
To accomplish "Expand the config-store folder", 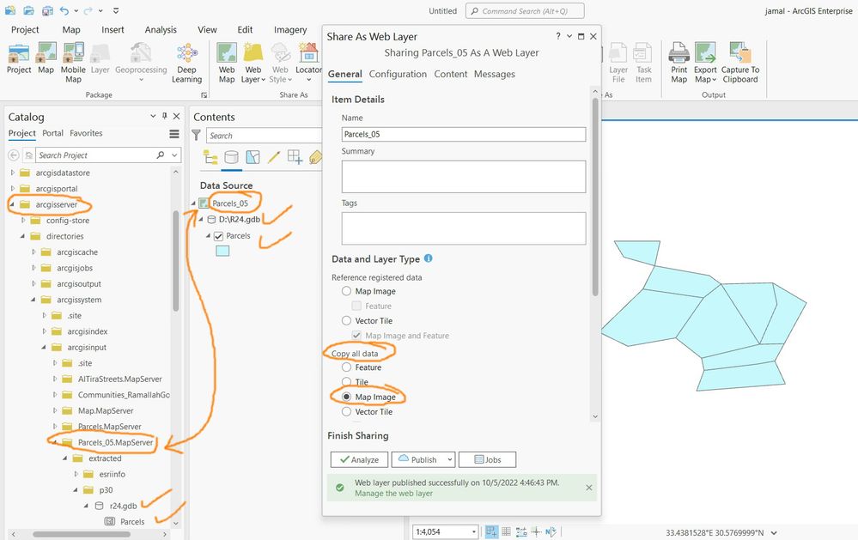I will coord(23,221).
